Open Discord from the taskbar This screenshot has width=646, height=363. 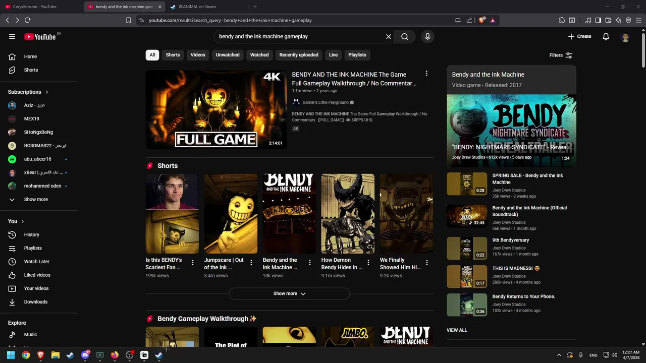[85, 355]
